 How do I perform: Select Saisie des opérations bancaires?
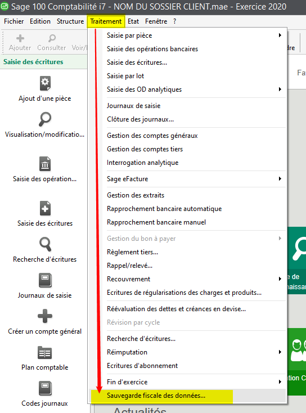pyautogui.click(x=188, y=49)
